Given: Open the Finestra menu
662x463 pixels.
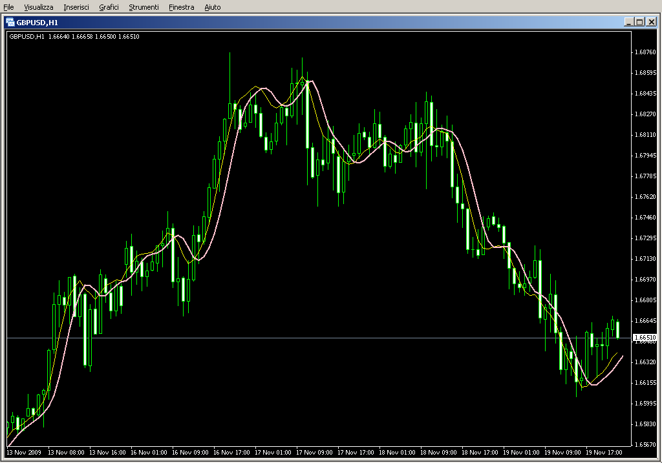Looking at the screenshot, I should tap(182, 7).
